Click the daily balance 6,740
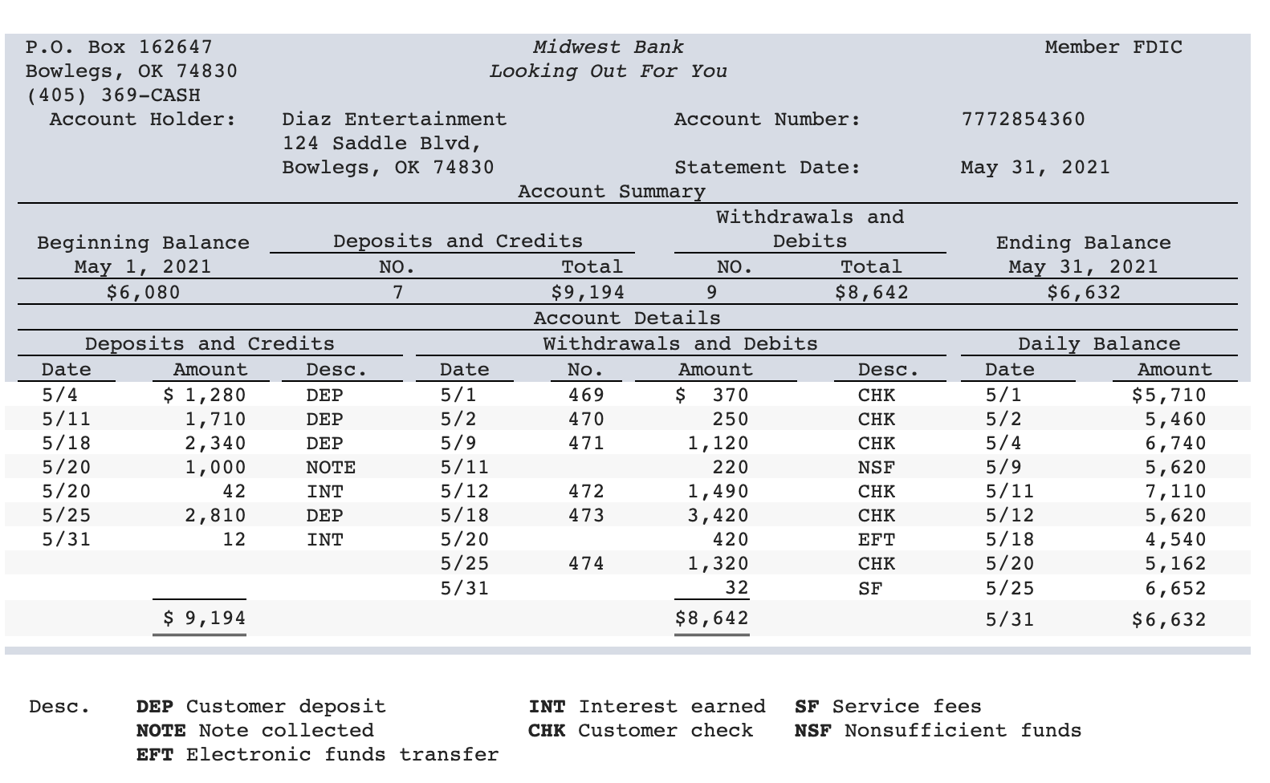 click(x=1175, y=444)
